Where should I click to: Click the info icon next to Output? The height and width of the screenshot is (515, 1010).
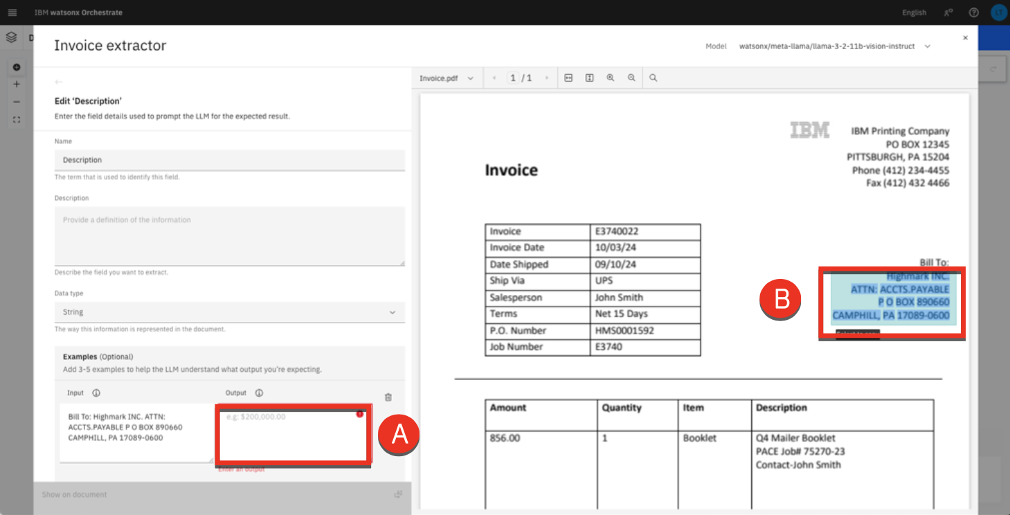pos(259,393)
